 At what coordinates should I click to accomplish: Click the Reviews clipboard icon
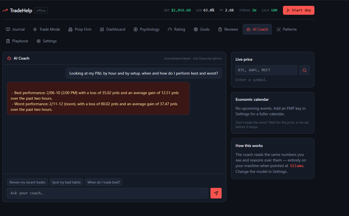220,29
